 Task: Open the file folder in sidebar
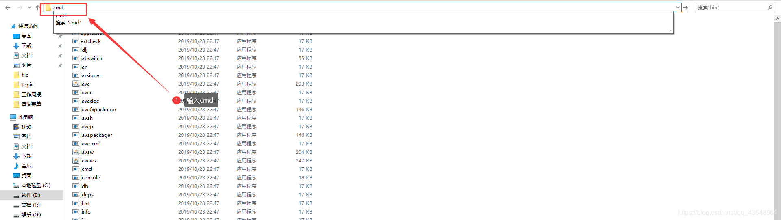pyautogui.click(x=25, y=75)
